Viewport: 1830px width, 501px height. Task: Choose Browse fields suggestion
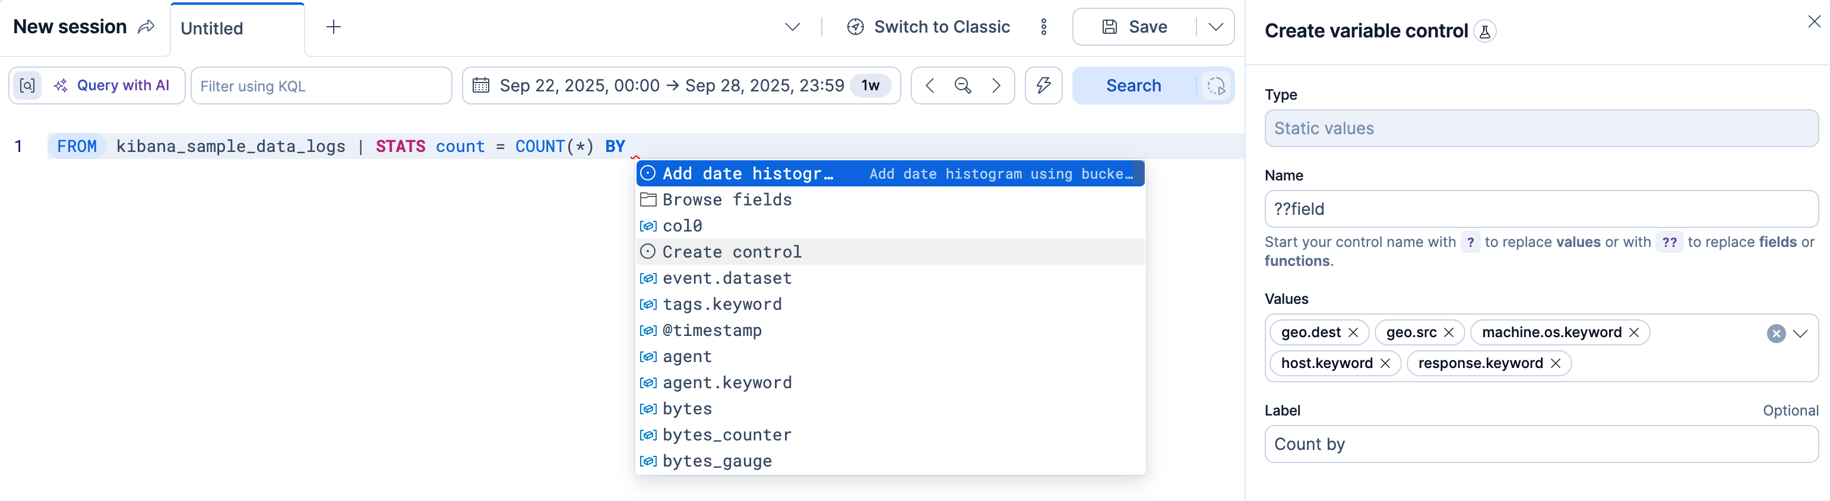(x=889, y=199)
